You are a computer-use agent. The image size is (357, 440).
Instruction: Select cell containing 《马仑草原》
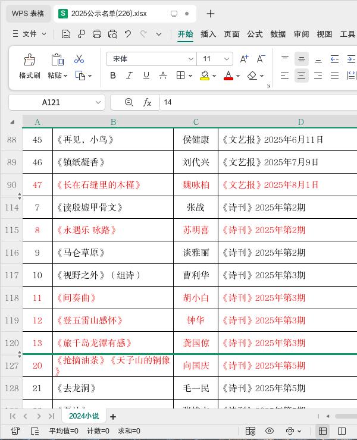[x=113, y=253]
